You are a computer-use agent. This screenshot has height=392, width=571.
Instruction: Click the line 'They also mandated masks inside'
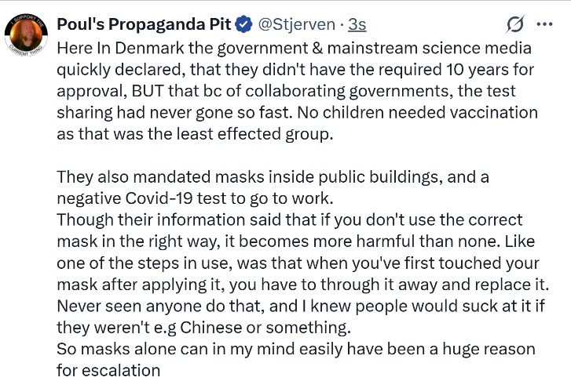pyautogui.click(x=273, y=177)
